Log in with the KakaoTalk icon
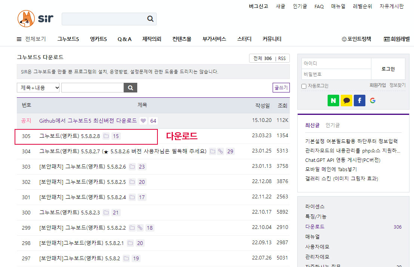This screenshot has height=267, width=414. tap(346, 100)
